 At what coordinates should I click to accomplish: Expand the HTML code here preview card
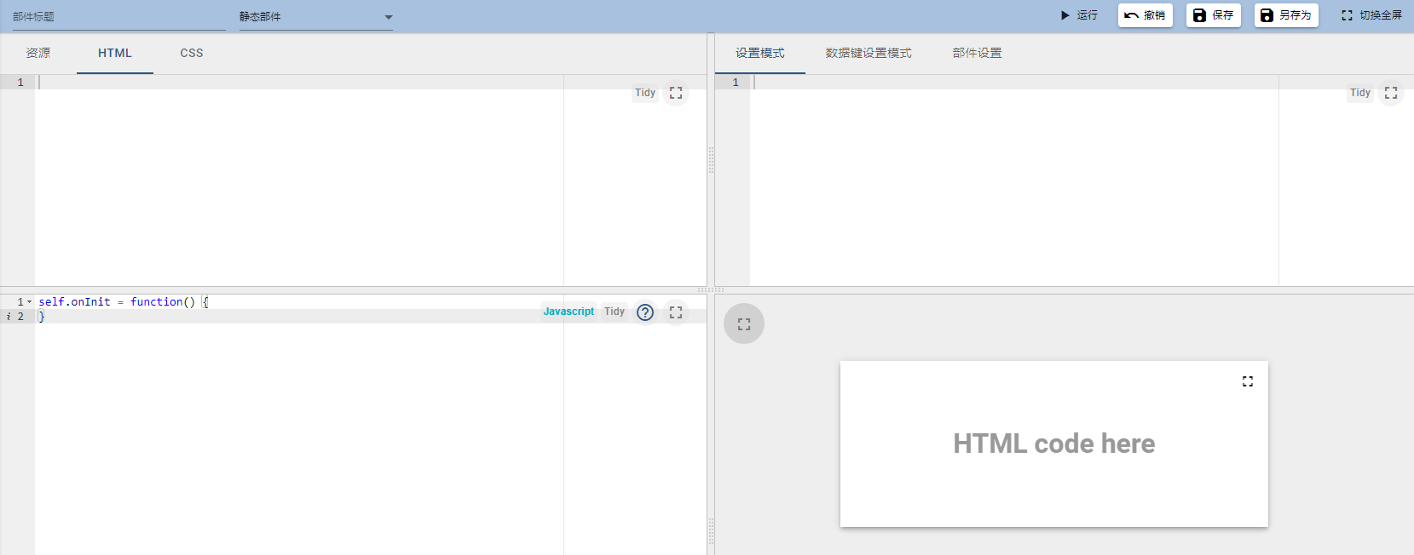[1248, 381]
